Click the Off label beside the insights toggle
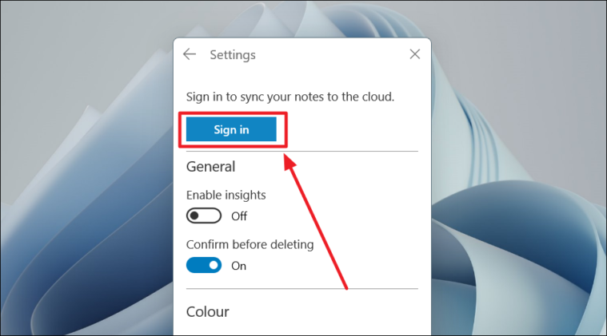This screenshot has width=607, height=336. (239, 216)
